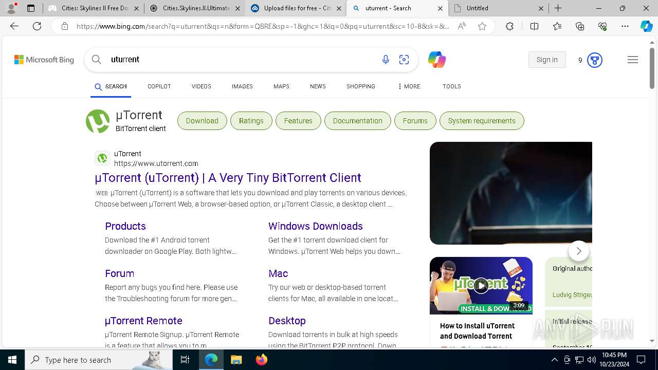Open Microsoft Rewards medal icon
Image resolution: width=658 pixels, height=370 pixels.
tap(595, 60)
